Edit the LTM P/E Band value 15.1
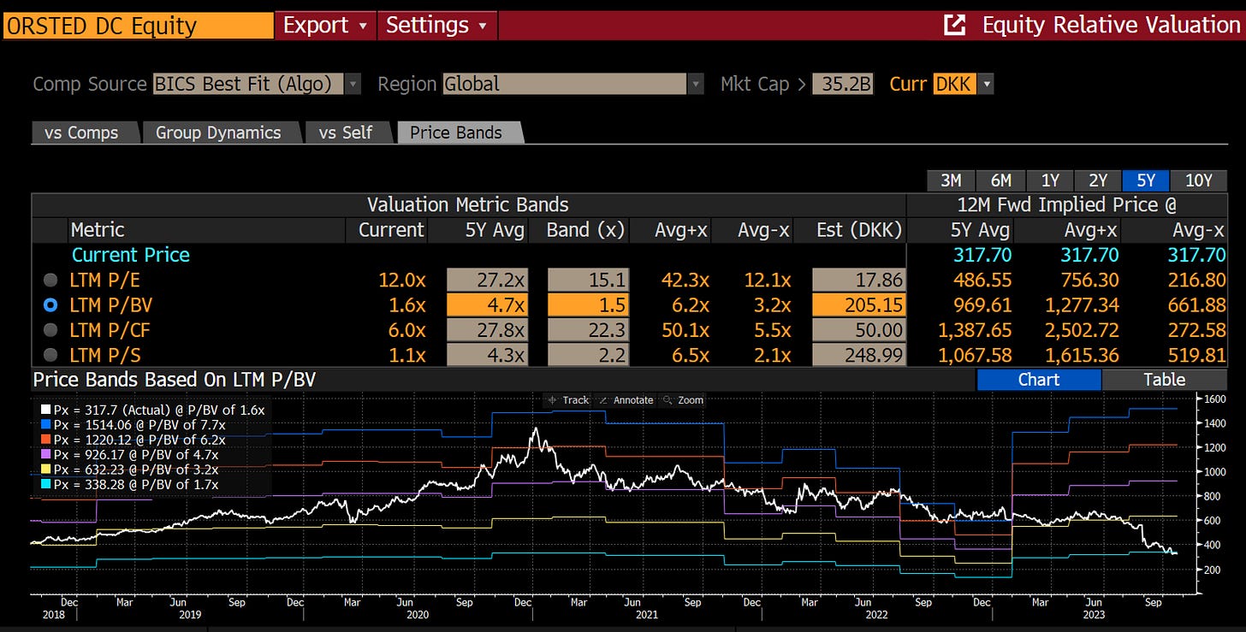Image resolution: width=1246 pixels, height=632 pixels. click(586, 280)
